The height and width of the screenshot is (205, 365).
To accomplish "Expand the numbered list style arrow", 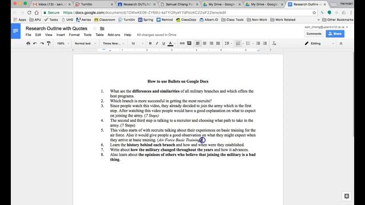I will pyautogui.click(x=244, y=43).
